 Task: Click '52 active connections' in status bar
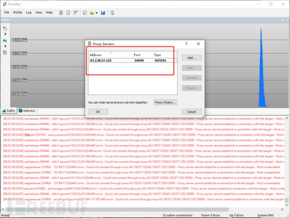click(x=177, y=215)
